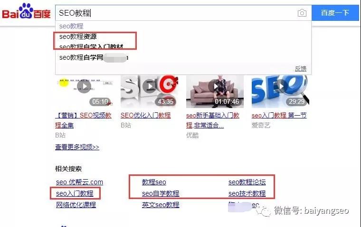The height and width of the screenshot is (227, 361).
Task: Select suggestion seo教程自学入门教材
Action: (91, 46)
